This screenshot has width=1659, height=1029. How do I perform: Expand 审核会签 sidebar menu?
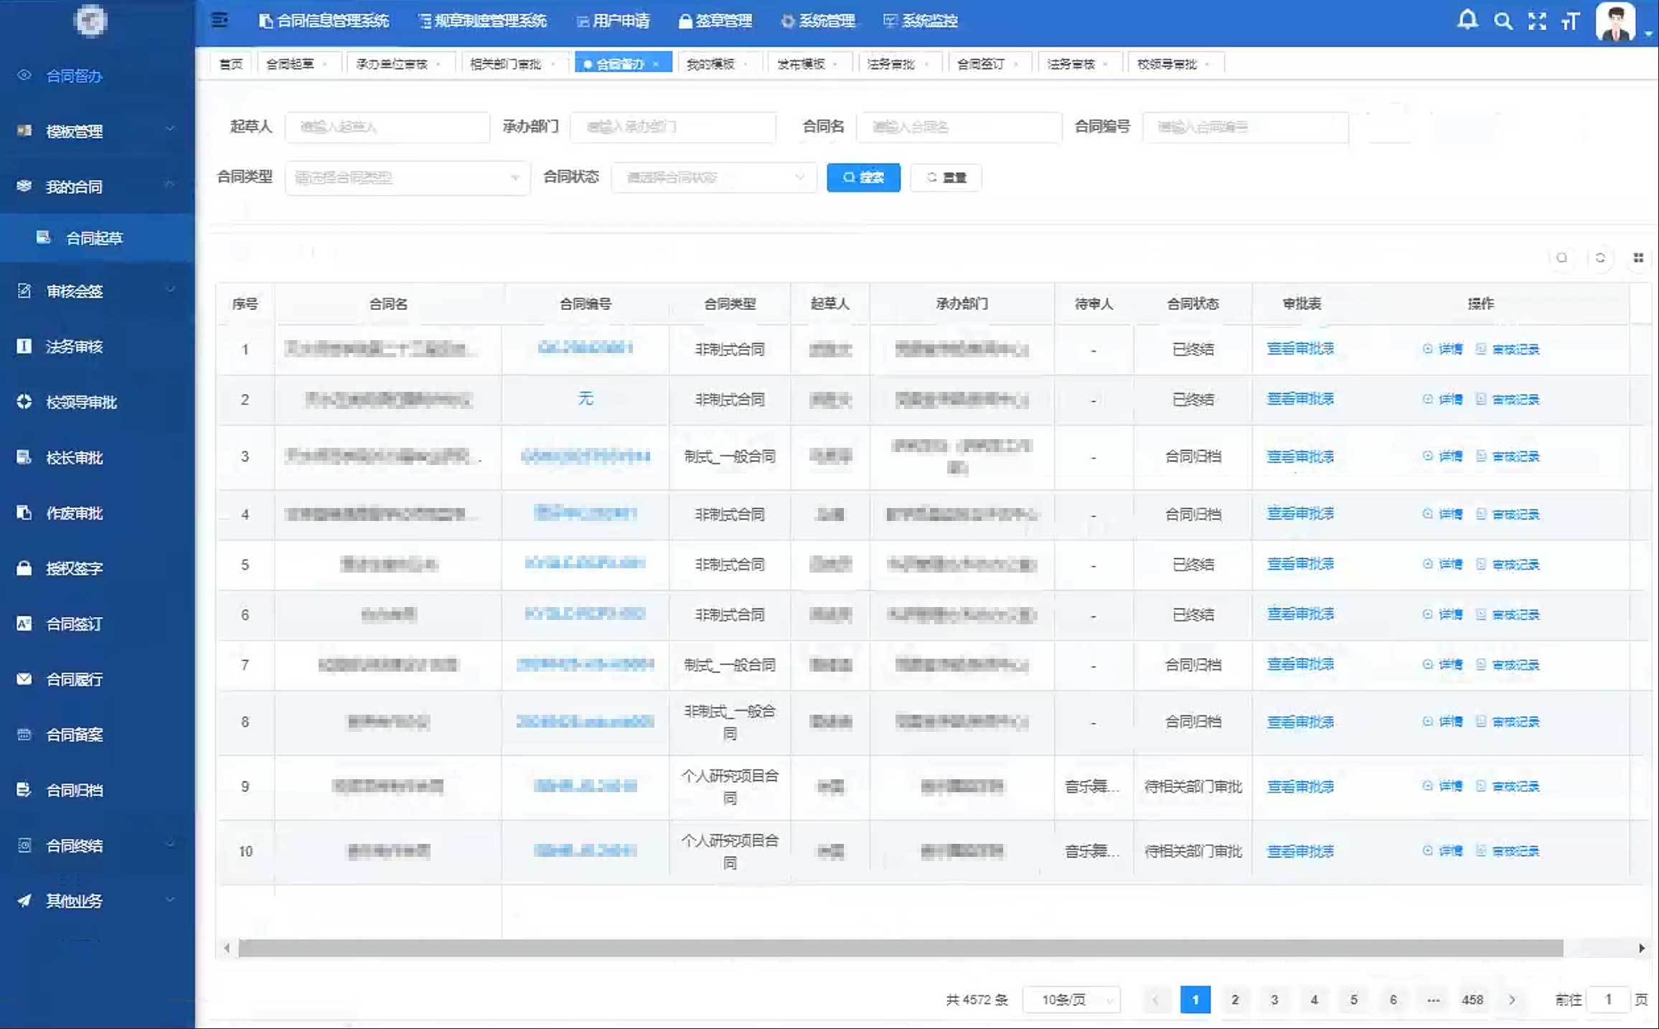[98, 291]
